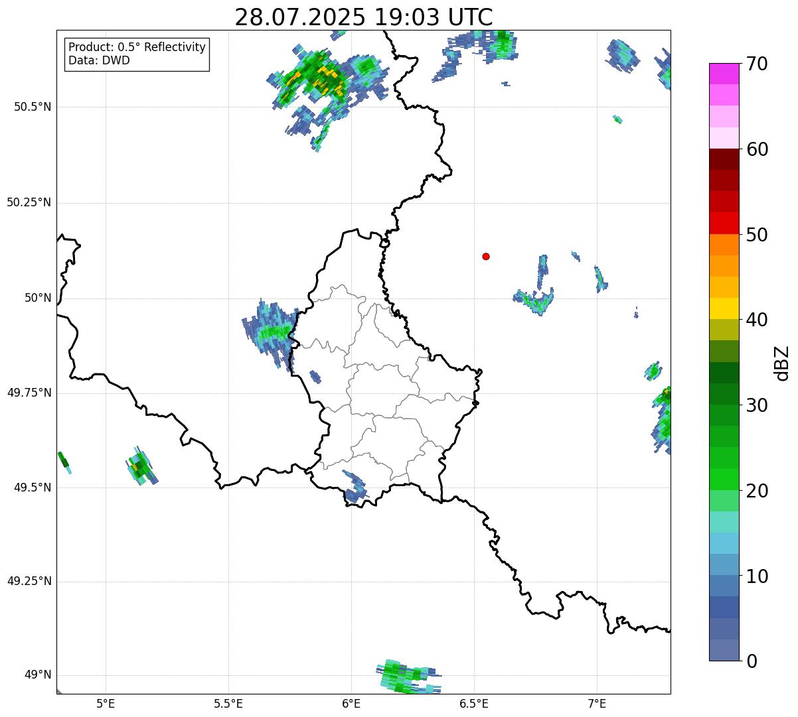
Task: Click the colorbar tick label 70
Action: [x=757, y=64]
